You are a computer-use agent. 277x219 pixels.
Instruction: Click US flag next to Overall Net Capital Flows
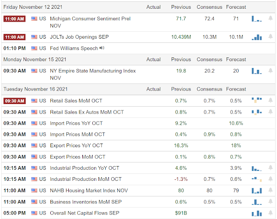click(35, 213)
